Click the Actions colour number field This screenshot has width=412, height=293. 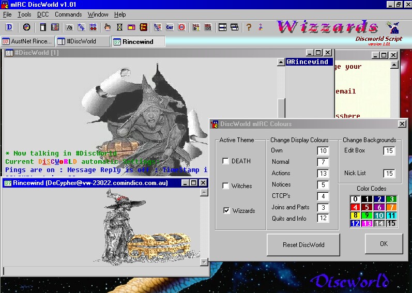[x=323, y=174]
